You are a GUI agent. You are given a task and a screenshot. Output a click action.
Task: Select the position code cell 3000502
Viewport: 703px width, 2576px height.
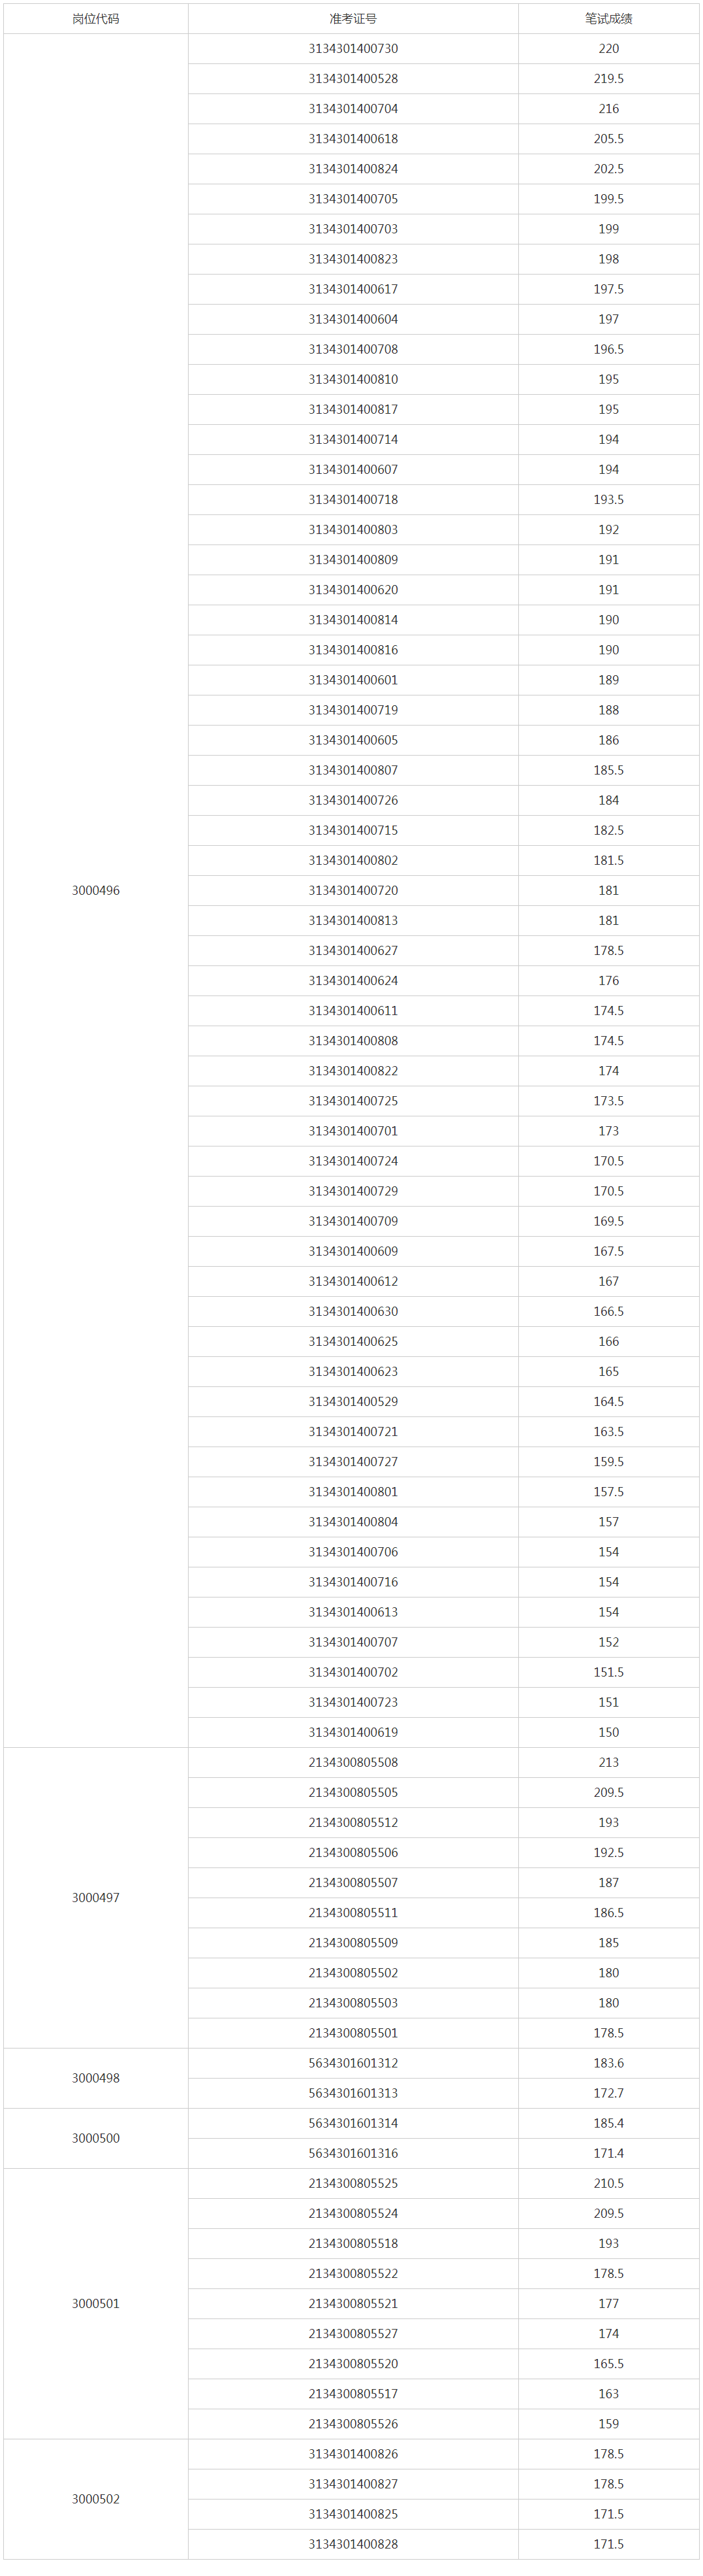(x=96, y=2499)
